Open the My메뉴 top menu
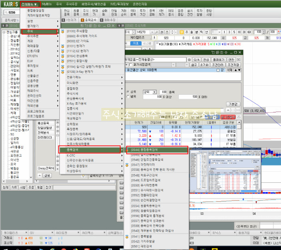The image size is (281, 250). [47, 4]
